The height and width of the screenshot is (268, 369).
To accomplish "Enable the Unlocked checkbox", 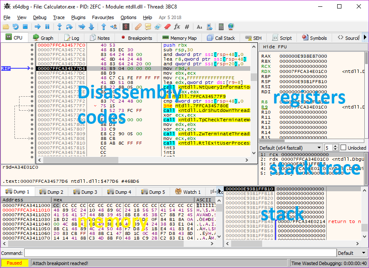I will [x=344, y=148].
